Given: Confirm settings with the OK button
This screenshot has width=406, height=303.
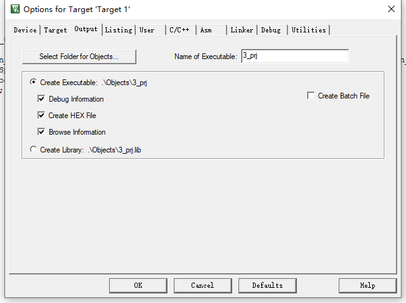Looking at the screenshot, I should tap(138, 286).
